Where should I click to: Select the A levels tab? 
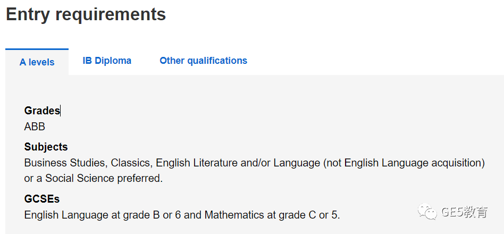click(37, 62)
